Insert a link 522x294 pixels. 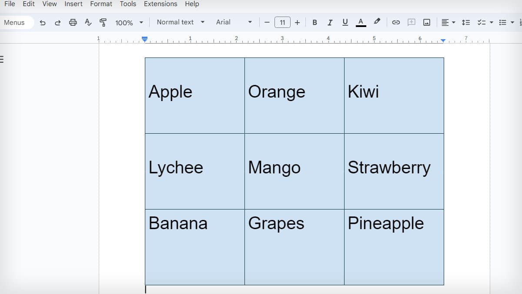click(396, 22)
